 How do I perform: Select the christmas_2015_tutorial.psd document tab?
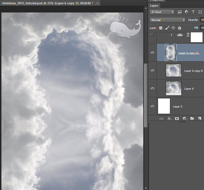click(x=47, y=3)
